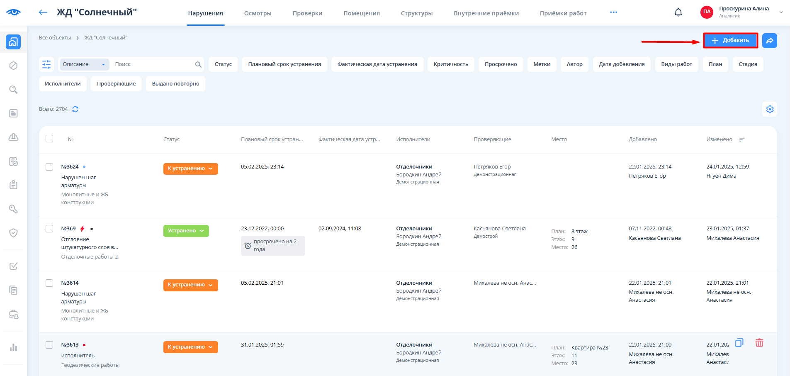Toggle the select-all checkbox in table header
The width and height of the screenshot is (790, 376).
tap(49, 139)
